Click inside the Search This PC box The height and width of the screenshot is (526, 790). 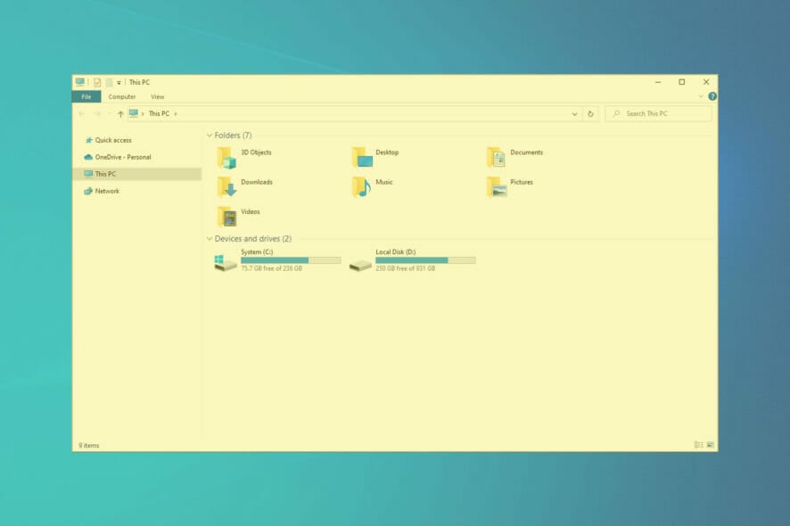[658, 113]
